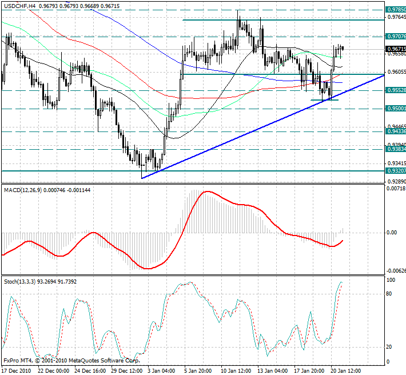Viewport: 406px width, 375px height.
Task: Click the Stochastic 20 level label
Action: tap(389, 347)
